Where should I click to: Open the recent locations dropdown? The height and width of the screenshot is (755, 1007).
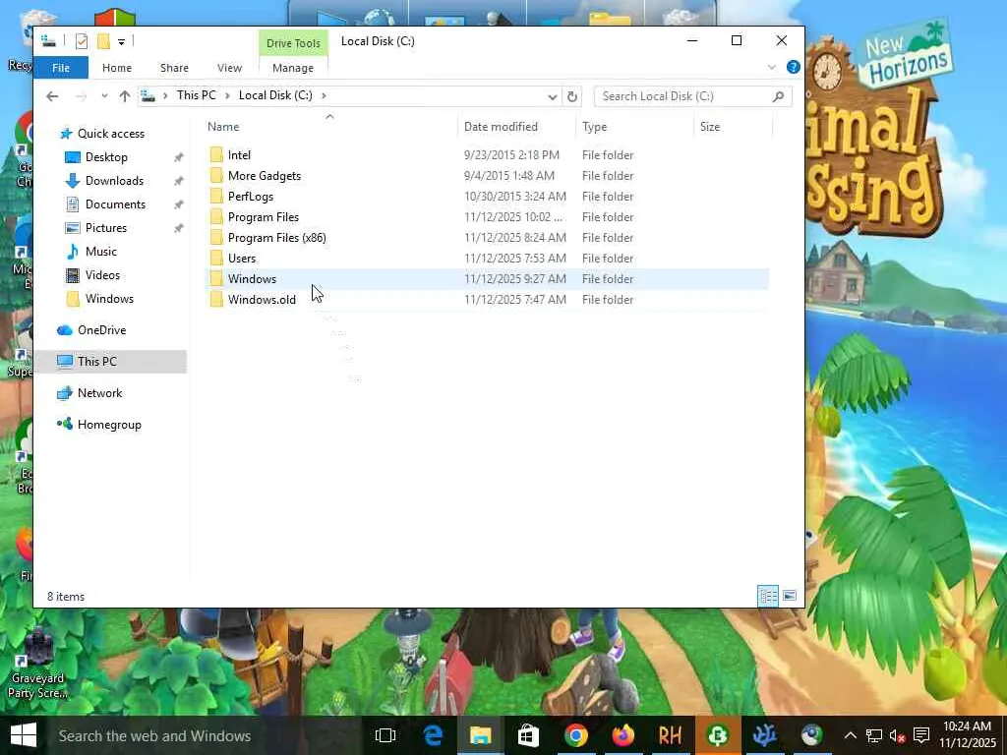coord(104,96)
